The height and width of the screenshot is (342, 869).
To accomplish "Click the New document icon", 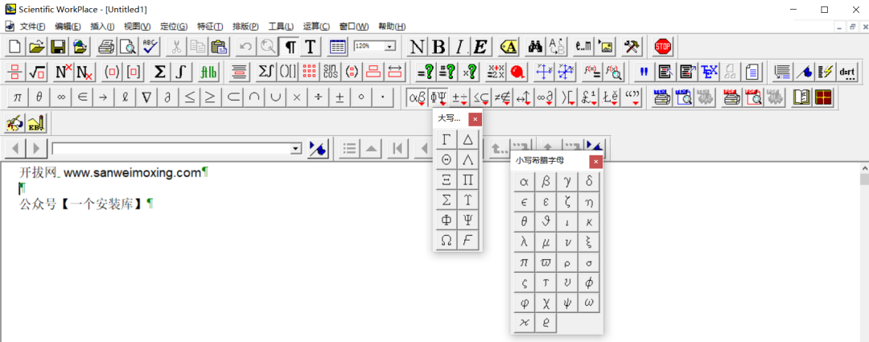I will 15,47.
